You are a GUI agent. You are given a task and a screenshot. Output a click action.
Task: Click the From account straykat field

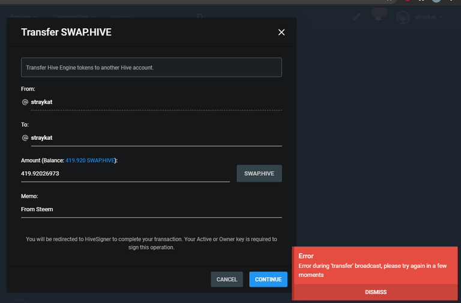[x=156, y=102]
